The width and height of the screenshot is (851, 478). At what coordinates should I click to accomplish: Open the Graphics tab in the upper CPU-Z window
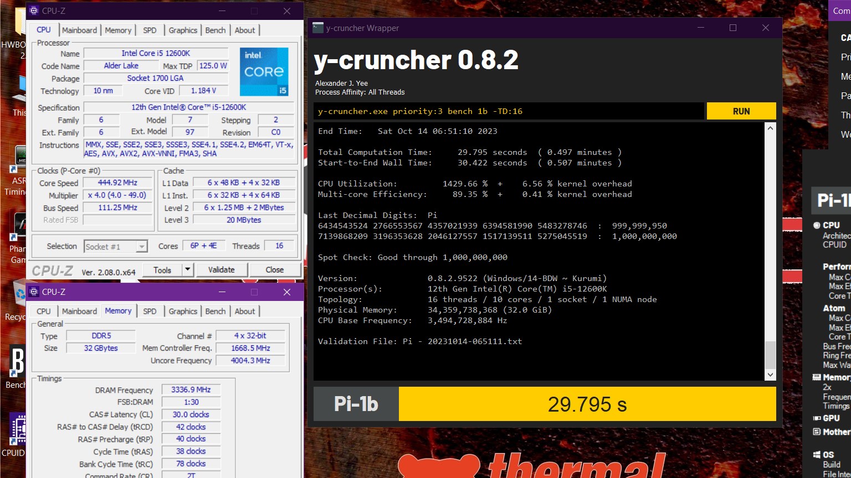(x=183, y=30)
